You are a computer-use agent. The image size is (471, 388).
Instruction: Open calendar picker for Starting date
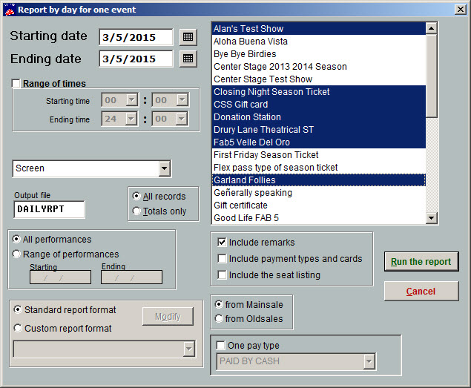coord(188,37)
